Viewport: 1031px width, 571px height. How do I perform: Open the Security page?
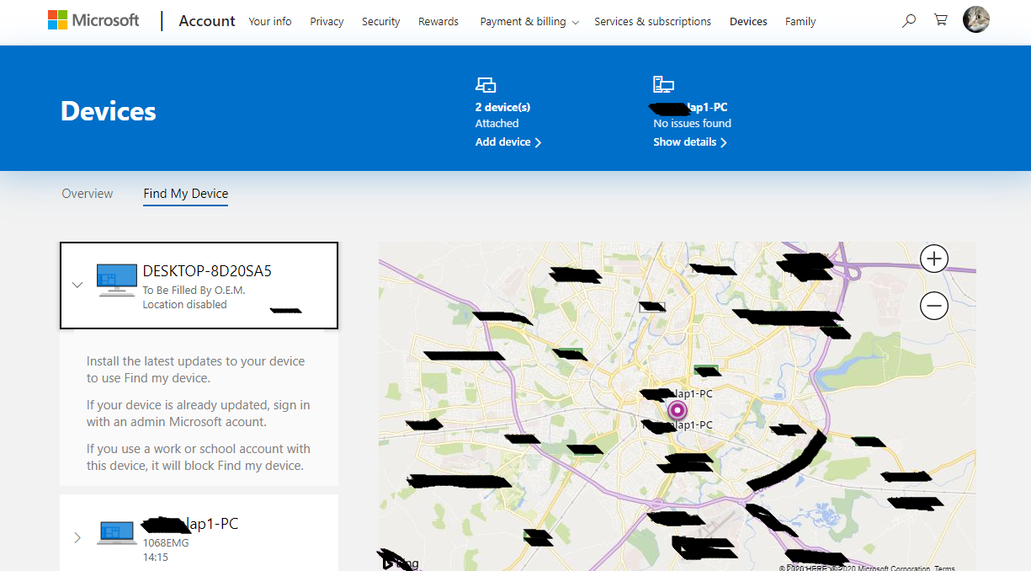[381, 22]
